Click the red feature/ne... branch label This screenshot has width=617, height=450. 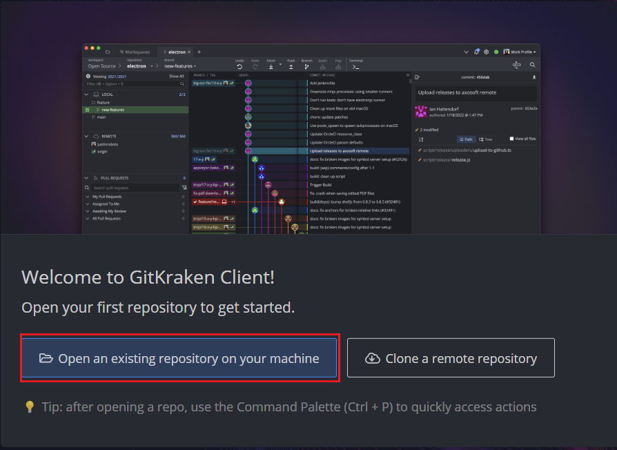click(x=210, y=202)
